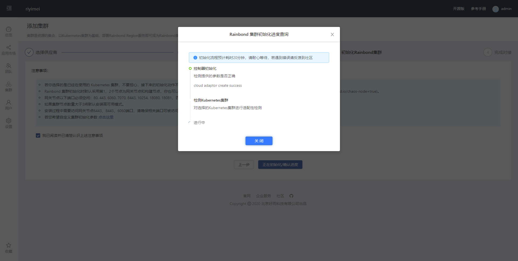The image size is (518, 261).
Task: Open 用户 in the sidebar
Action: click(x=9, y=105)
